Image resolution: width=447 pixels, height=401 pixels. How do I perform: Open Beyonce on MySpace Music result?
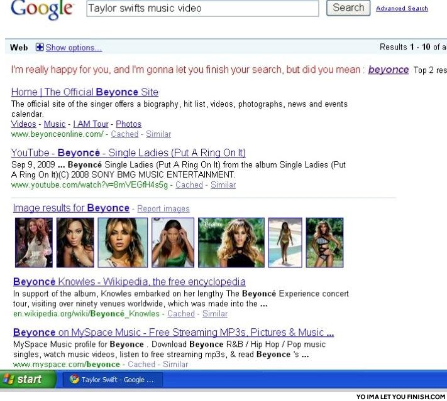tap(174, 333)
